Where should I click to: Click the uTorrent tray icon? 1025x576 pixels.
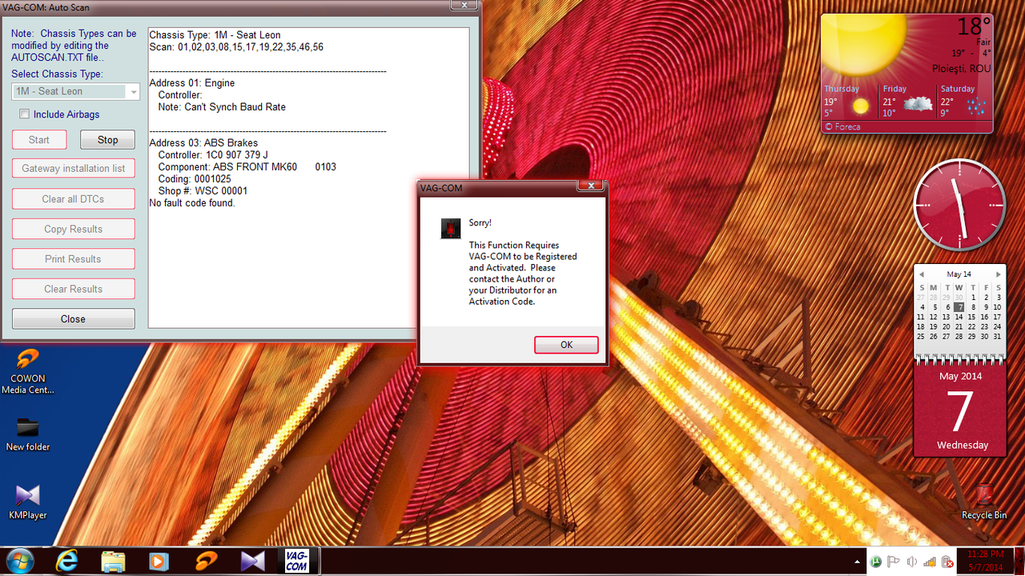pyautogui.click(x=877, y=562)
